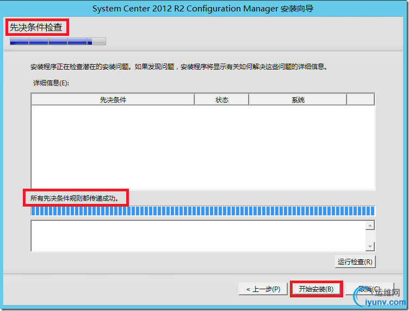Click the 开始安装(B) button

tap(316, 289)
